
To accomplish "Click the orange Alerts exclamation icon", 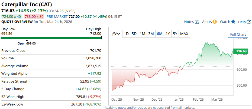I will [x=215, y=22].
